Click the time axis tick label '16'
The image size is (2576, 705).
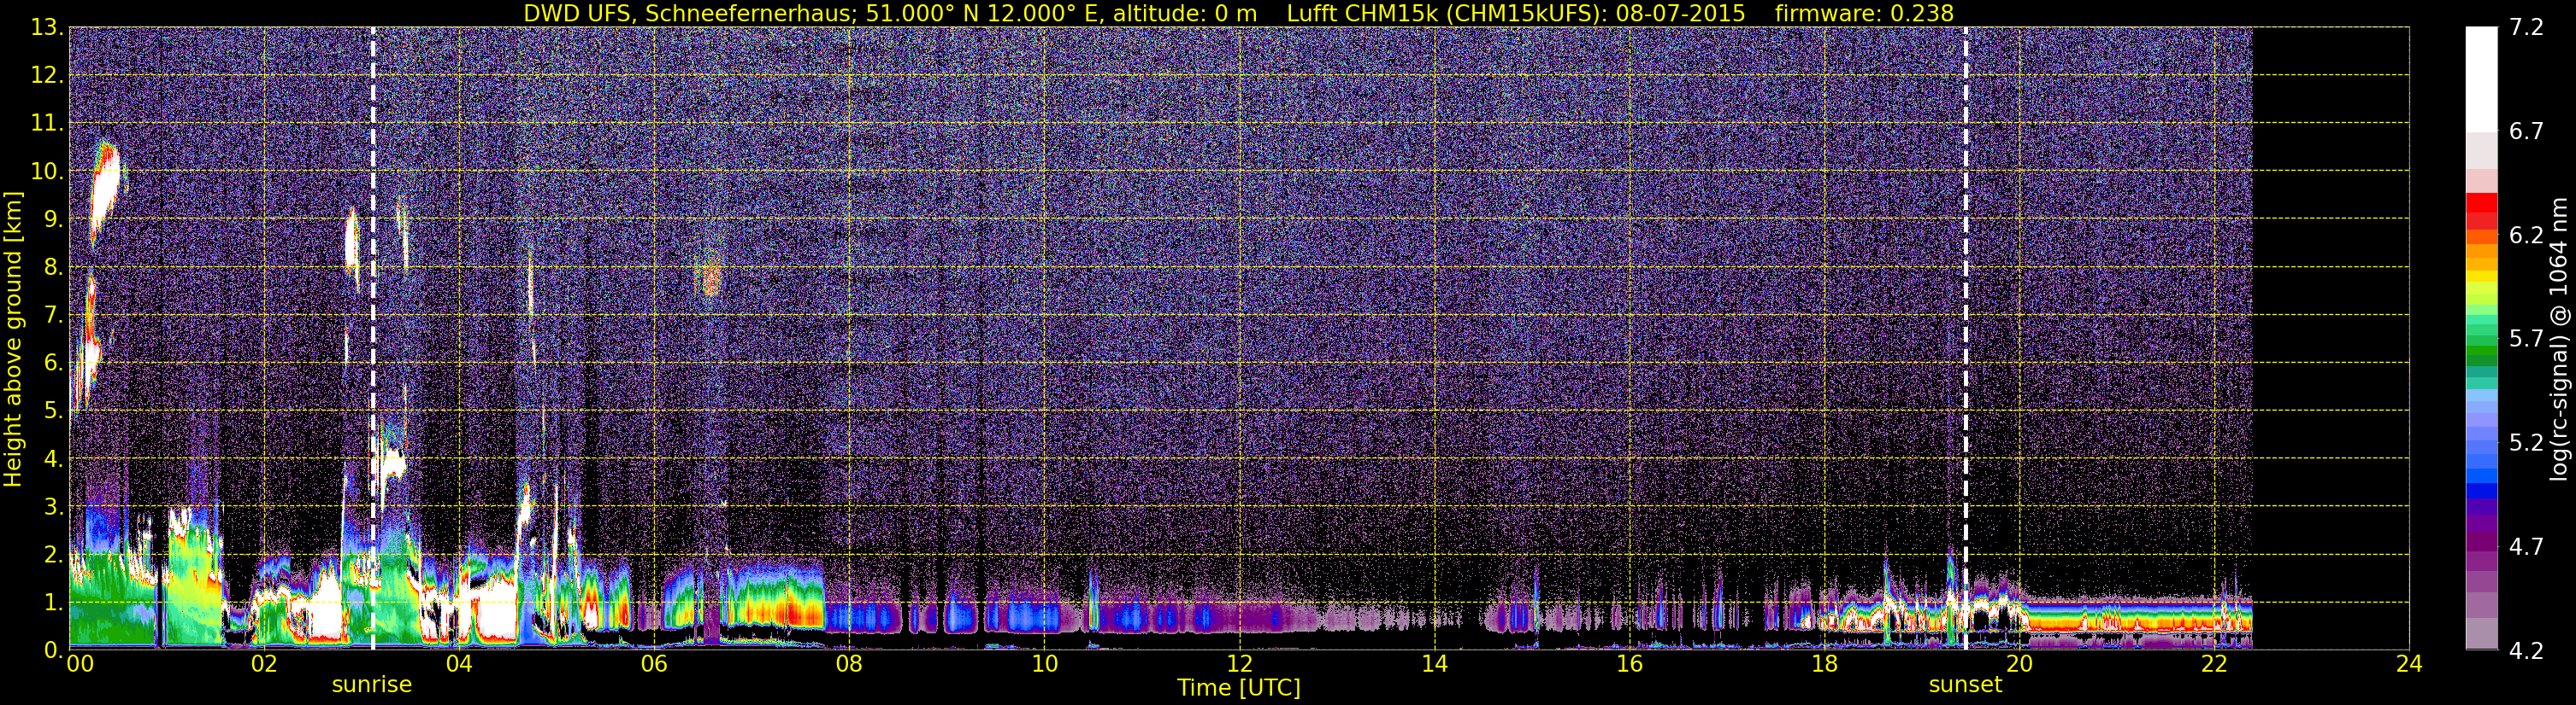tap(1629, 665)
